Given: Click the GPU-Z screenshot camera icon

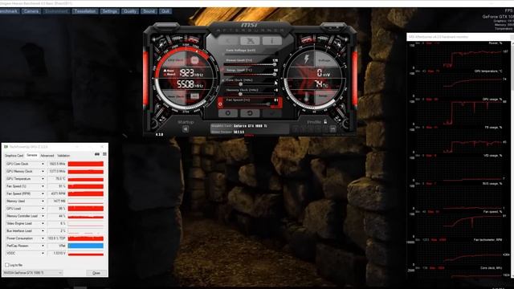Looking at the screenshot, I should (x=97, y=154).
